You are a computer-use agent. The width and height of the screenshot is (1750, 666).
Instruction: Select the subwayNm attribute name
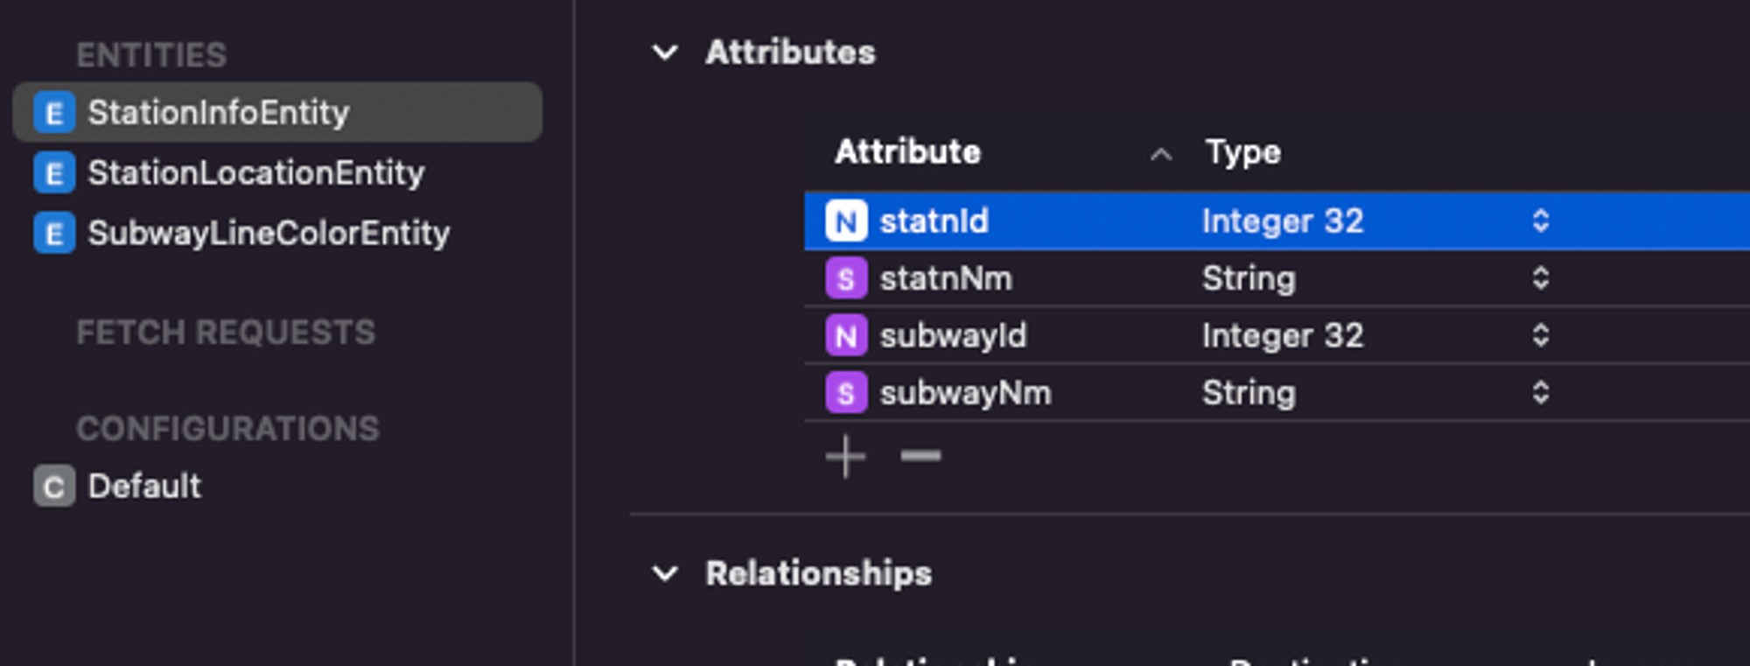pos(965,394)
